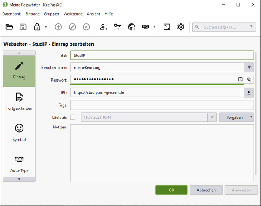Select the Eintrag sidebar section
The width and height of the screenshot is (261, 206).
point(19,71)
